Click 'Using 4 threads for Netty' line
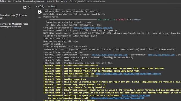Viewport: 181px width, 101px height. (74, 87)
